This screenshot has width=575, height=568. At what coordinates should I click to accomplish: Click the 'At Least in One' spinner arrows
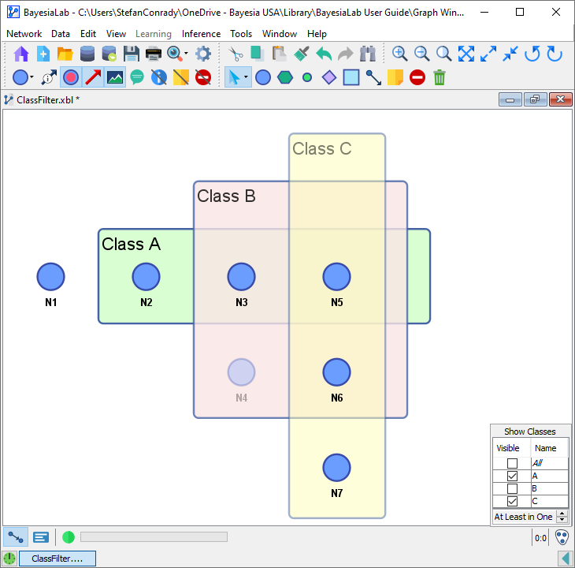pyautogui.click(x=562, y=517)
